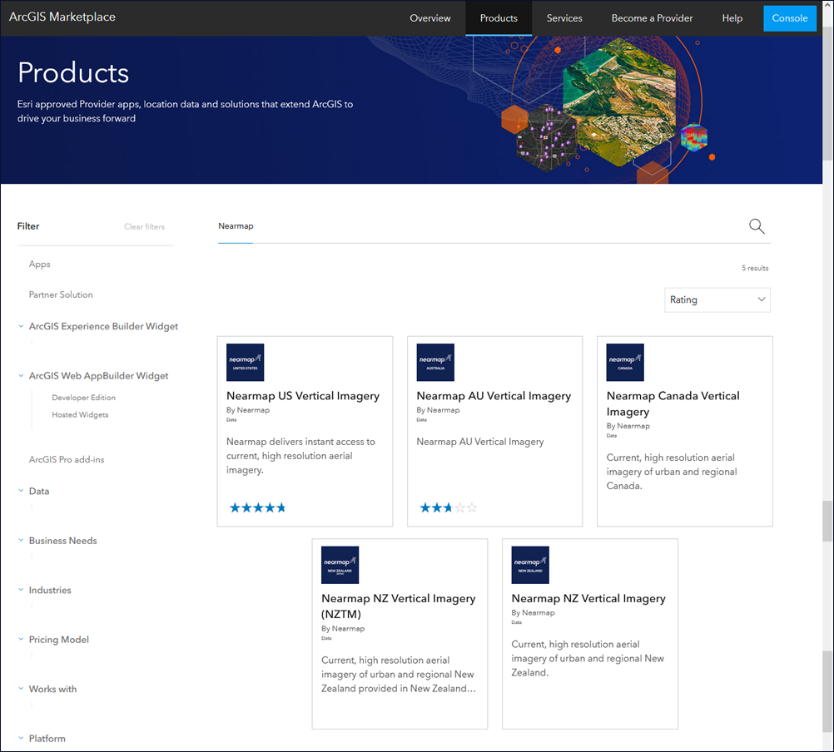Click the search magnifier icon
The height and width of the screenshot is (752, 834).
(x=757, y=226)
